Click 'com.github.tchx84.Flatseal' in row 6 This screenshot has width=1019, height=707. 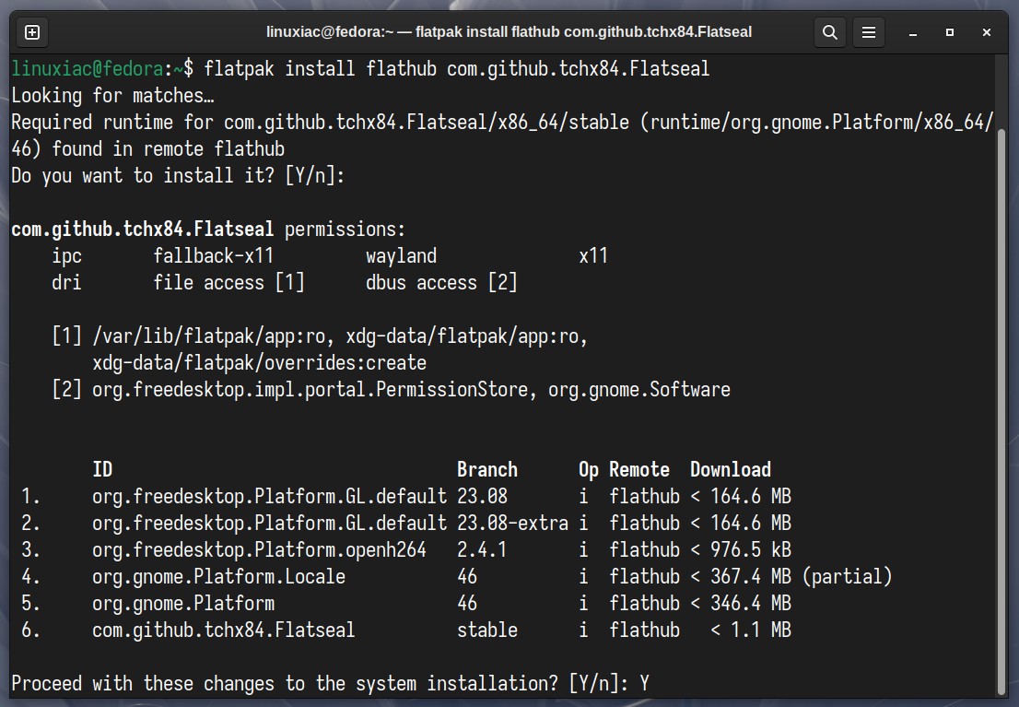coord(224,630)
